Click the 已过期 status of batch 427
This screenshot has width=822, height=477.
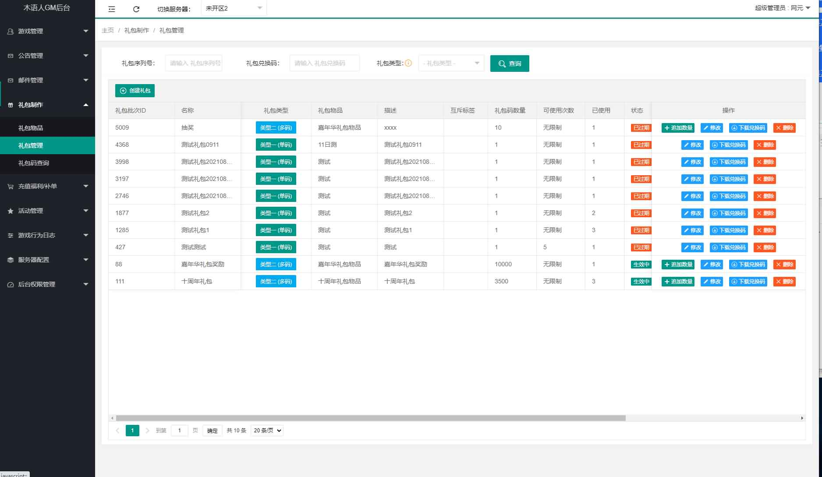pyautogui.click(x=641, y=247)
